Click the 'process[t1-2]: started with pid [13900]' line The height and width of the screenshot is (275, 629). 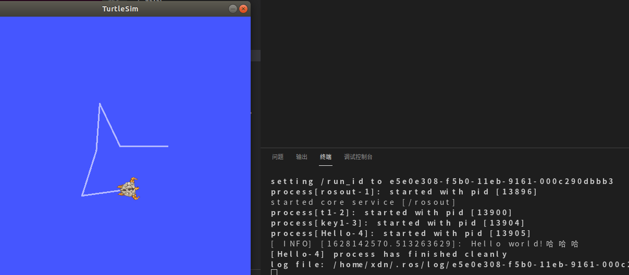392,213
